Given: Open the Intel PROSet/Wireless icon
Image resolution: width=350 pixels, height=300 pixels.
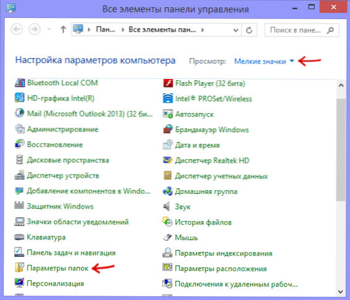Looking at the screenshot, I should pos(168,99).
